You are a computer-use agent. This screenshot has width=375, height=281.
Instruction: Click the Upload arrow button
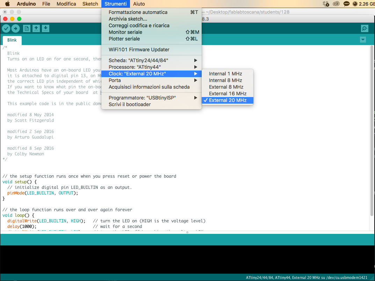[15, 28]
